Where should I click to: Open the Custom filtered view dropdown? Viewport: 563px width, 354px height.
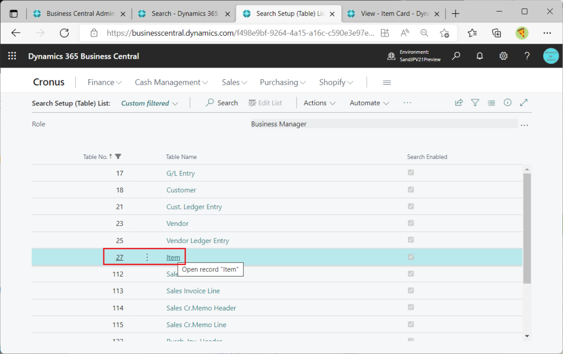pyautogui.click(x=150, y=103)
